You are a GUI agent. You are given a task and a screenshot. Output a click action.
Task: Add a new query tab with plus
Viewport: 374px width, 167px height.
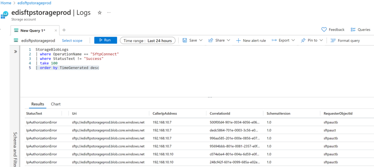tap(64, 30)
